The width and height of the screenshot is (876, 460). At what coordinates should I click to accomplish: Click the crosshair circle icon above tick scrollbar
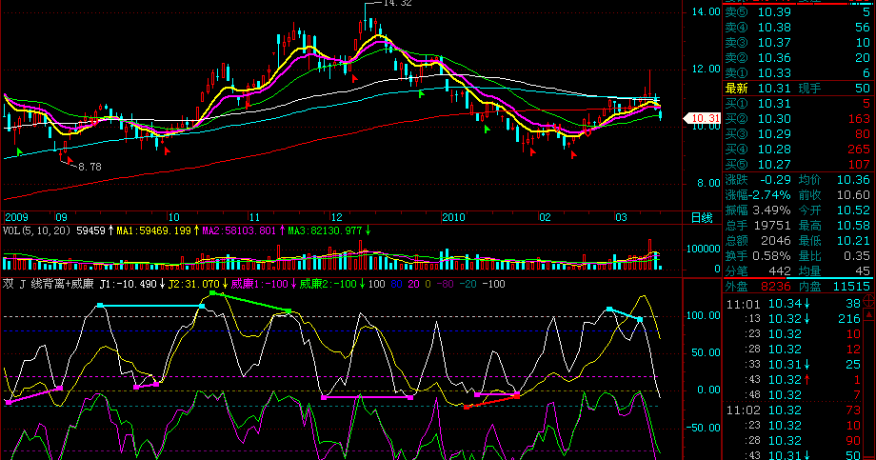point(869,301)
